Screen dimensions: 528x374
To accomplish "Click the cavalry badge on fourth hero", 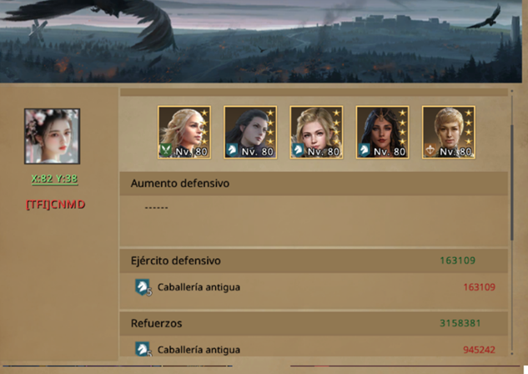I will (x=364, y=150).
